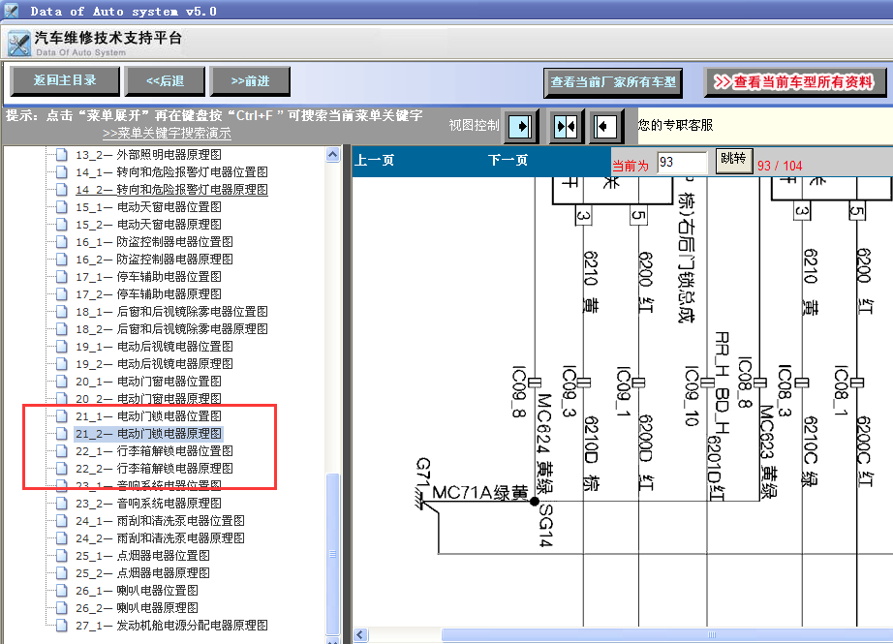Click the tree panel vertical scrollbar thumb
This screenshot has height=644, width=893.
point(333,554)
